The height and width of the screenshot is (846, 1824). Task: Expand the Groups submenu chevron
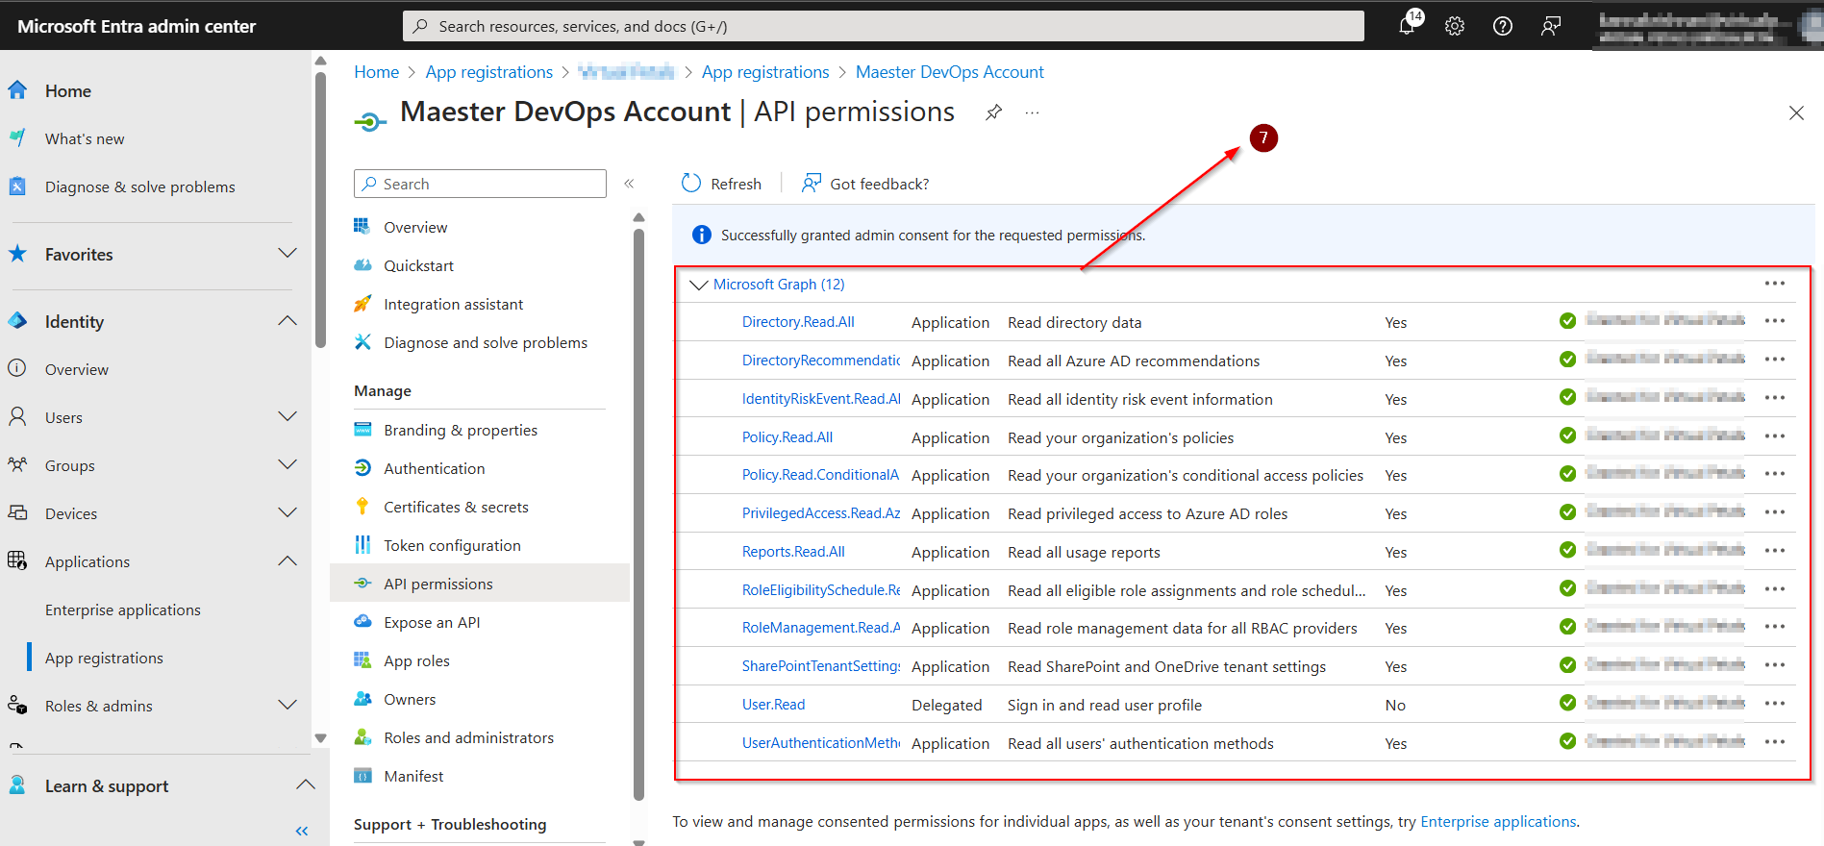(287, 465)
